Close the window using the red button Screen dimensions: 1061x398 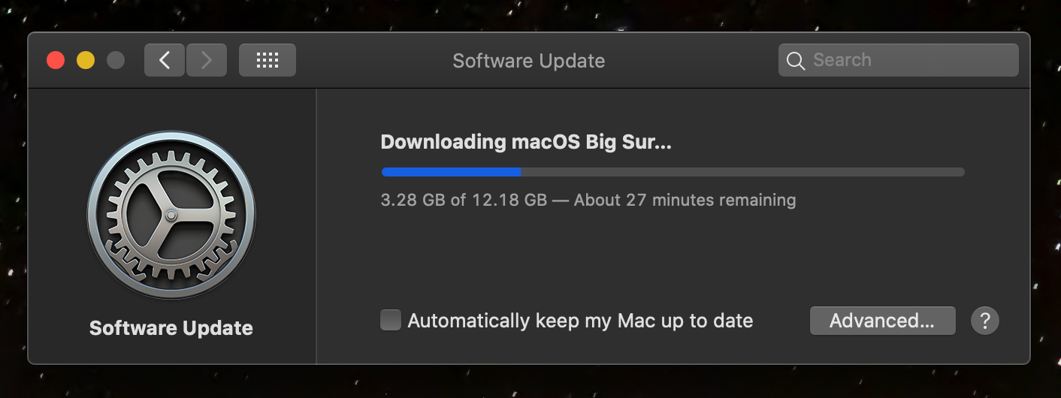click(x=56, y=60)
